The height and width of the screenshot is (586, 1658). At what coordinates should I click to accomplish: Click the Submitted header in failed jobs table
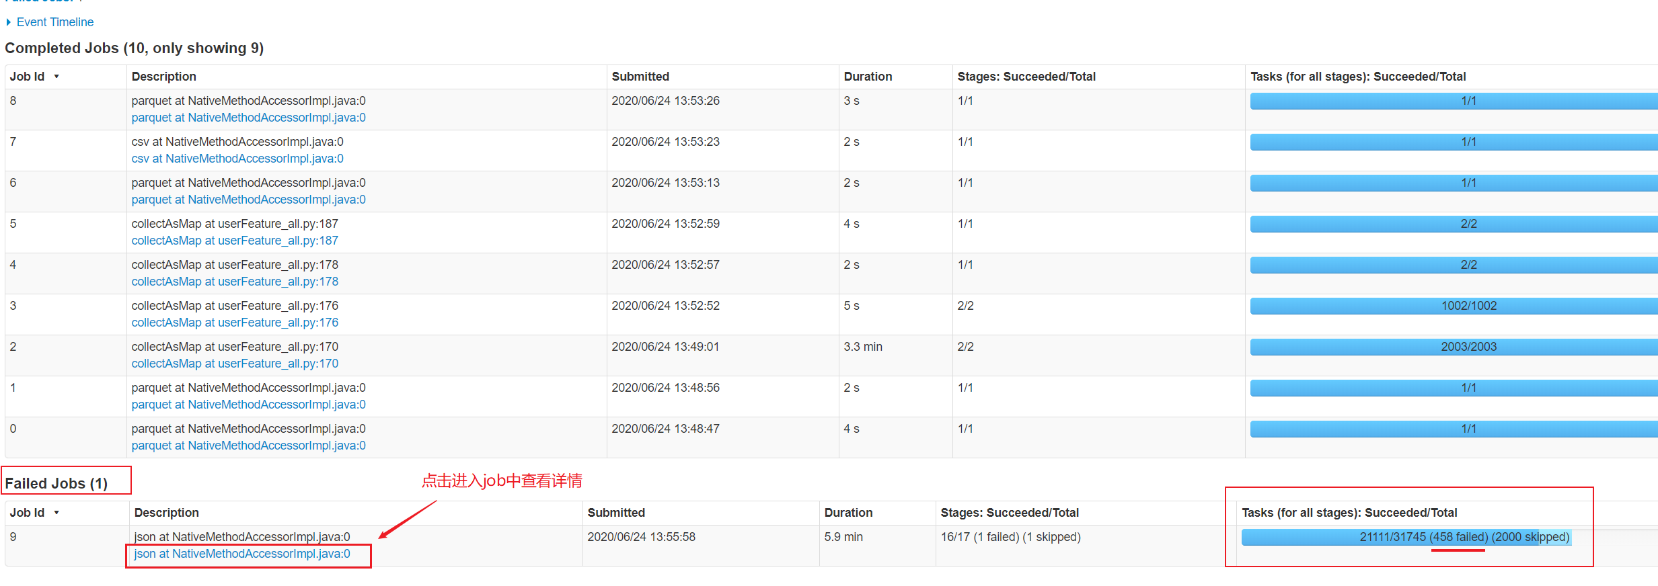click(616, 513)
